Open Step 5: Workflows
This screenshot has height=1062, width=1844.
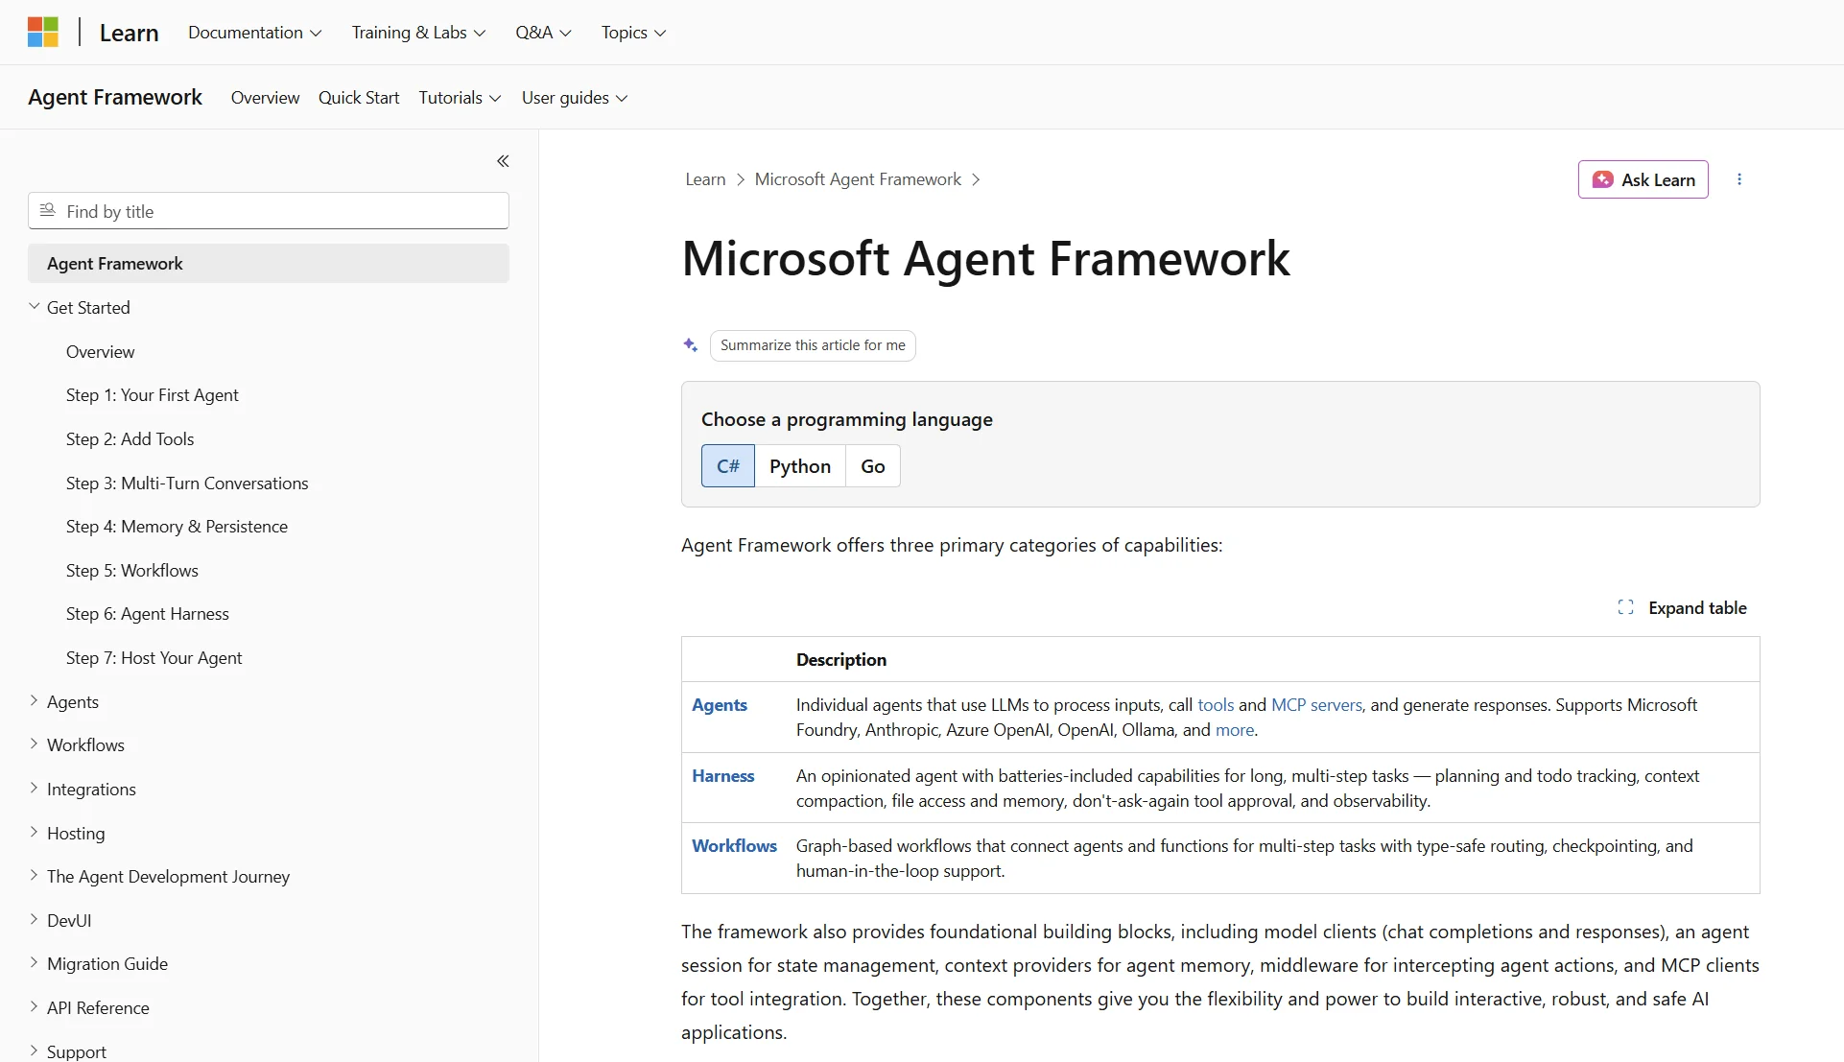click(132, 571)
